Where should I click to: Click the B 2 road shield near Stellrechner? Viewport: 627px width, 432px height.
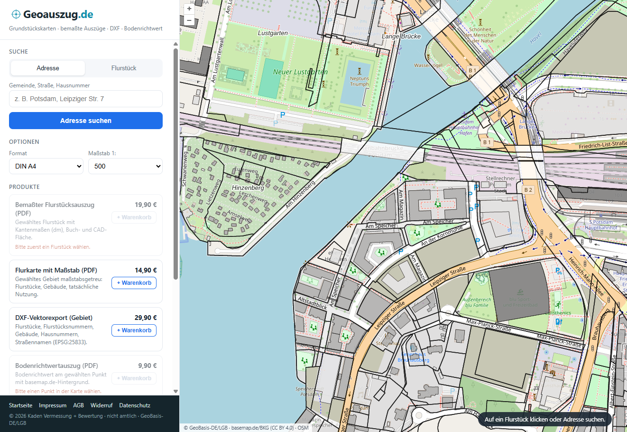(x=528, y=190)
